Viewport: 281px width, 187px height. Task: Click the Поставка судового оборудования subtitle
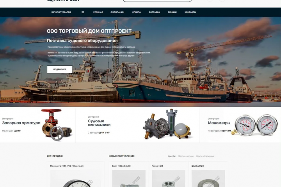[82, 41]
